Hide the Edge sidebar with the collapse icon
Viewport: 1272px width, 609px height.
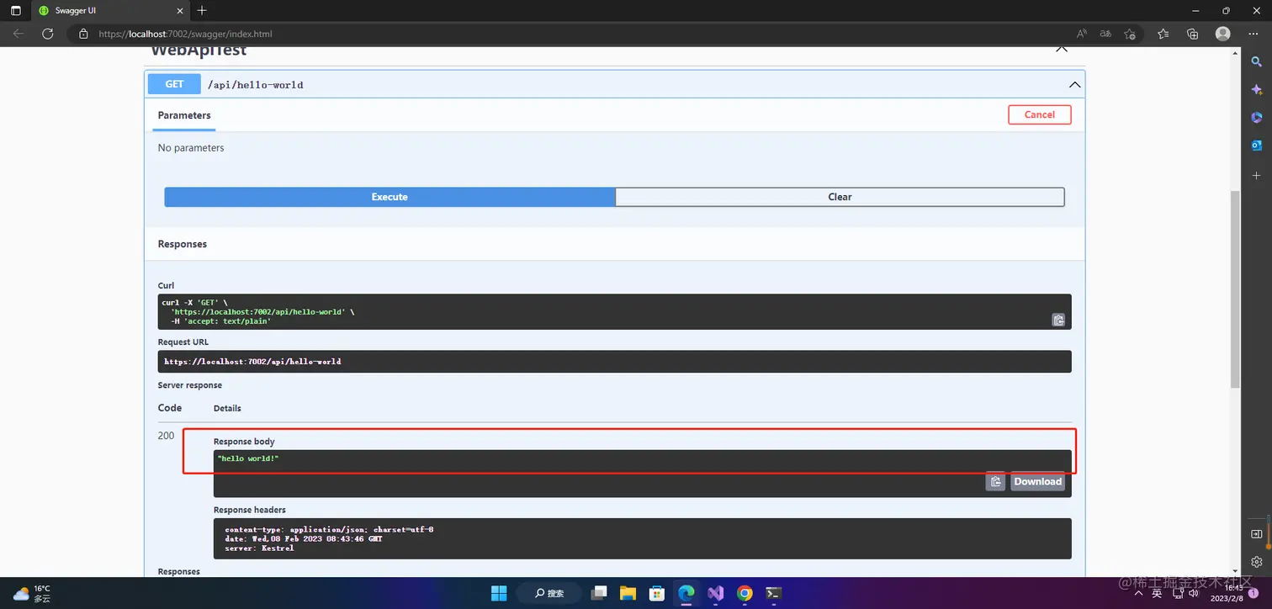pyautogui.click(x=1257, y=534)
